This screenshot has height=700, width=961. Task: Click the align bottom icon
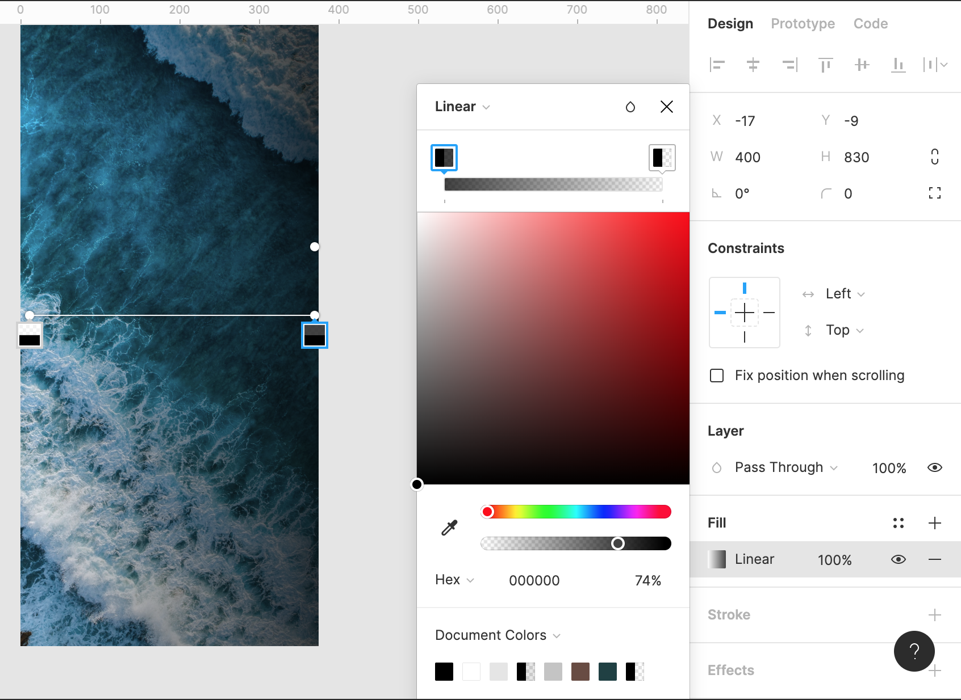coord(898,65)
